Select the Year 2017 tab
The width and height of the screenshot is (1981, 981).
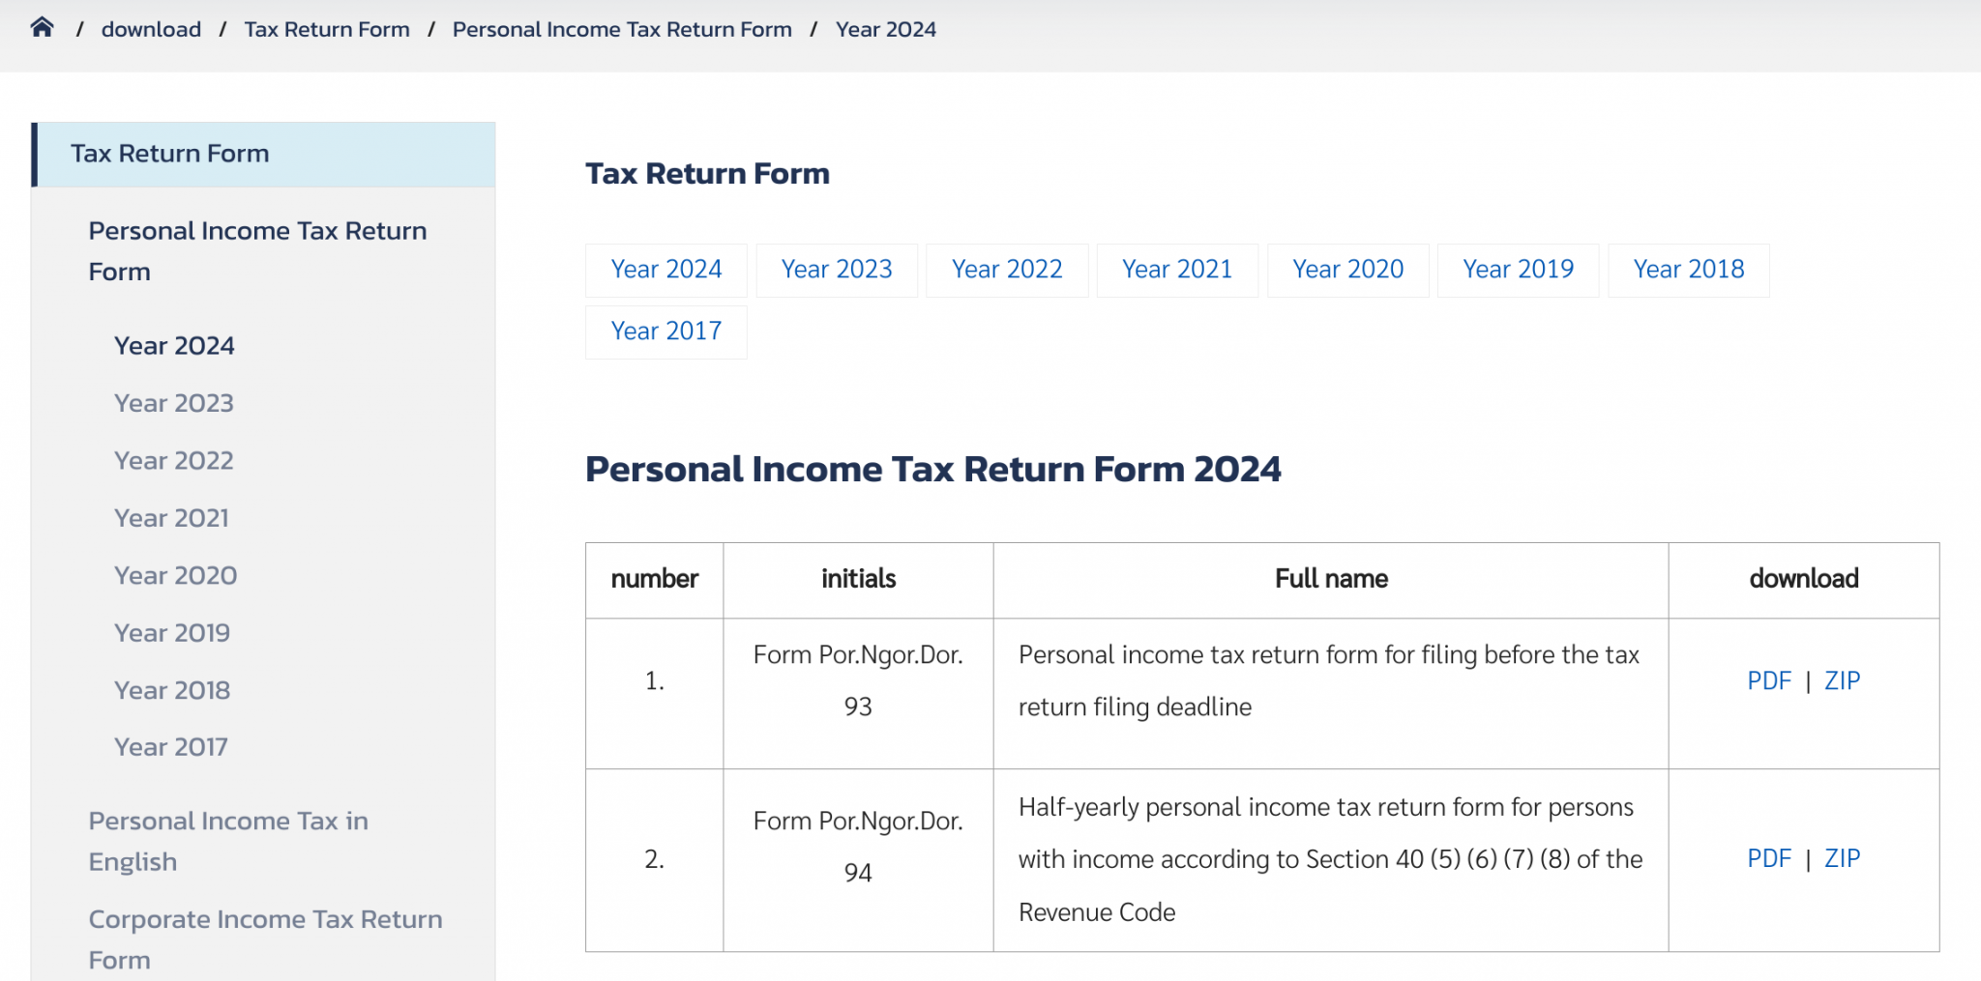tap(666, 332)
